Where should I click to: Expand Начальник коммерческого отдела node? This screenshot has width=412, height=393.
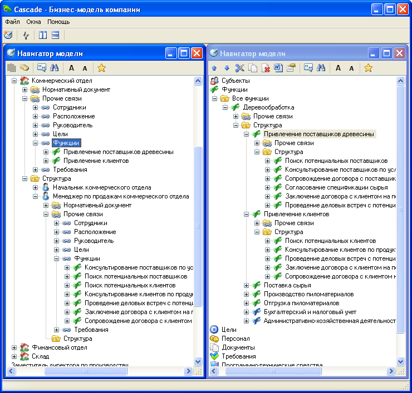pyautogui.click(x=35, y=187)
